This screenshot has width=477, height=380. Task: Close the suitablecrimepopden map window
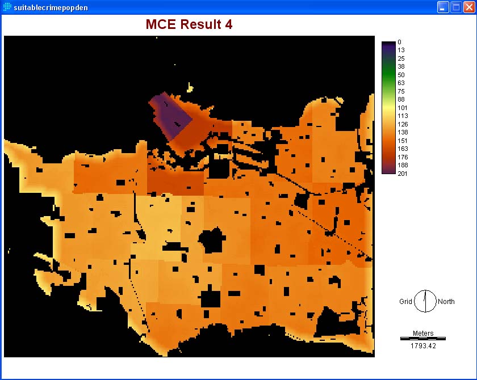coord(468,7)
